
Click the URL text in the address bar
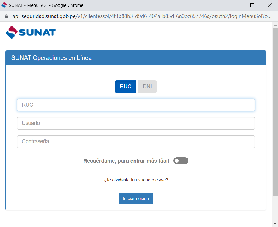click(x=142, y=16)
